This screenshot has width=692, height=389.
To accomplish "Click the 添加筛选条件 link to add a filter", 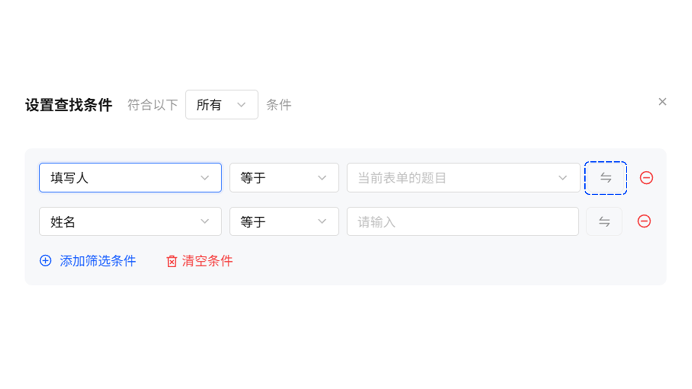I will [x=97, y=261].
